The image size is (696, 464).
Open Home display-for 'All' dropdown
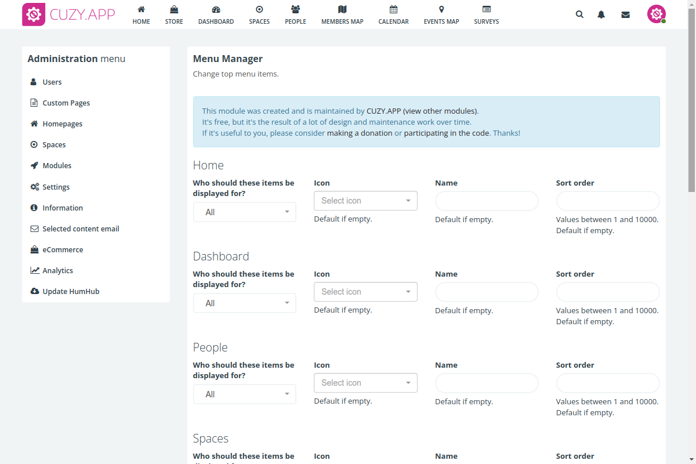coord(245,212)
